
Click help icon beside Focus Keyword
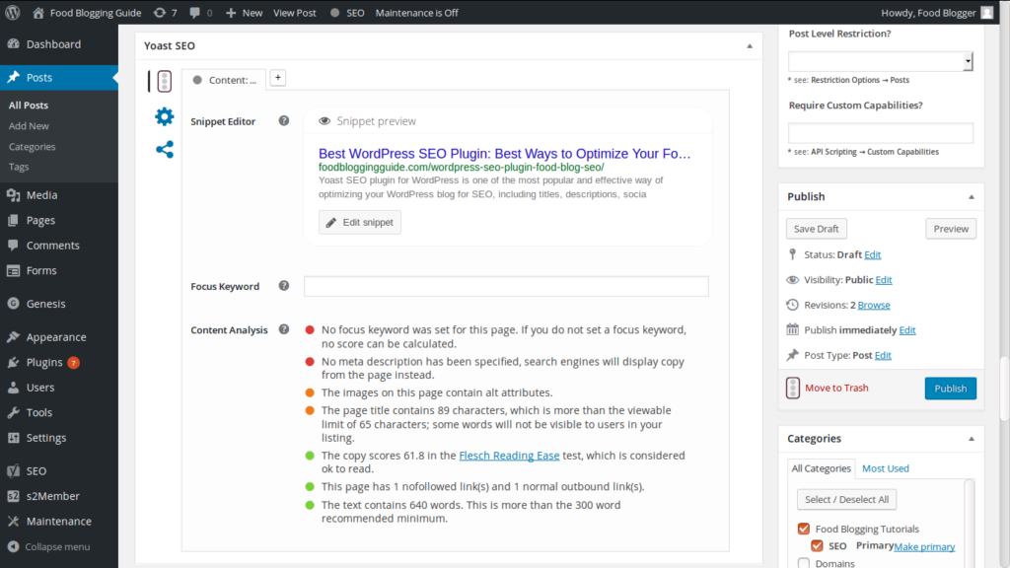pyautogui.click(x=284, y=286)
